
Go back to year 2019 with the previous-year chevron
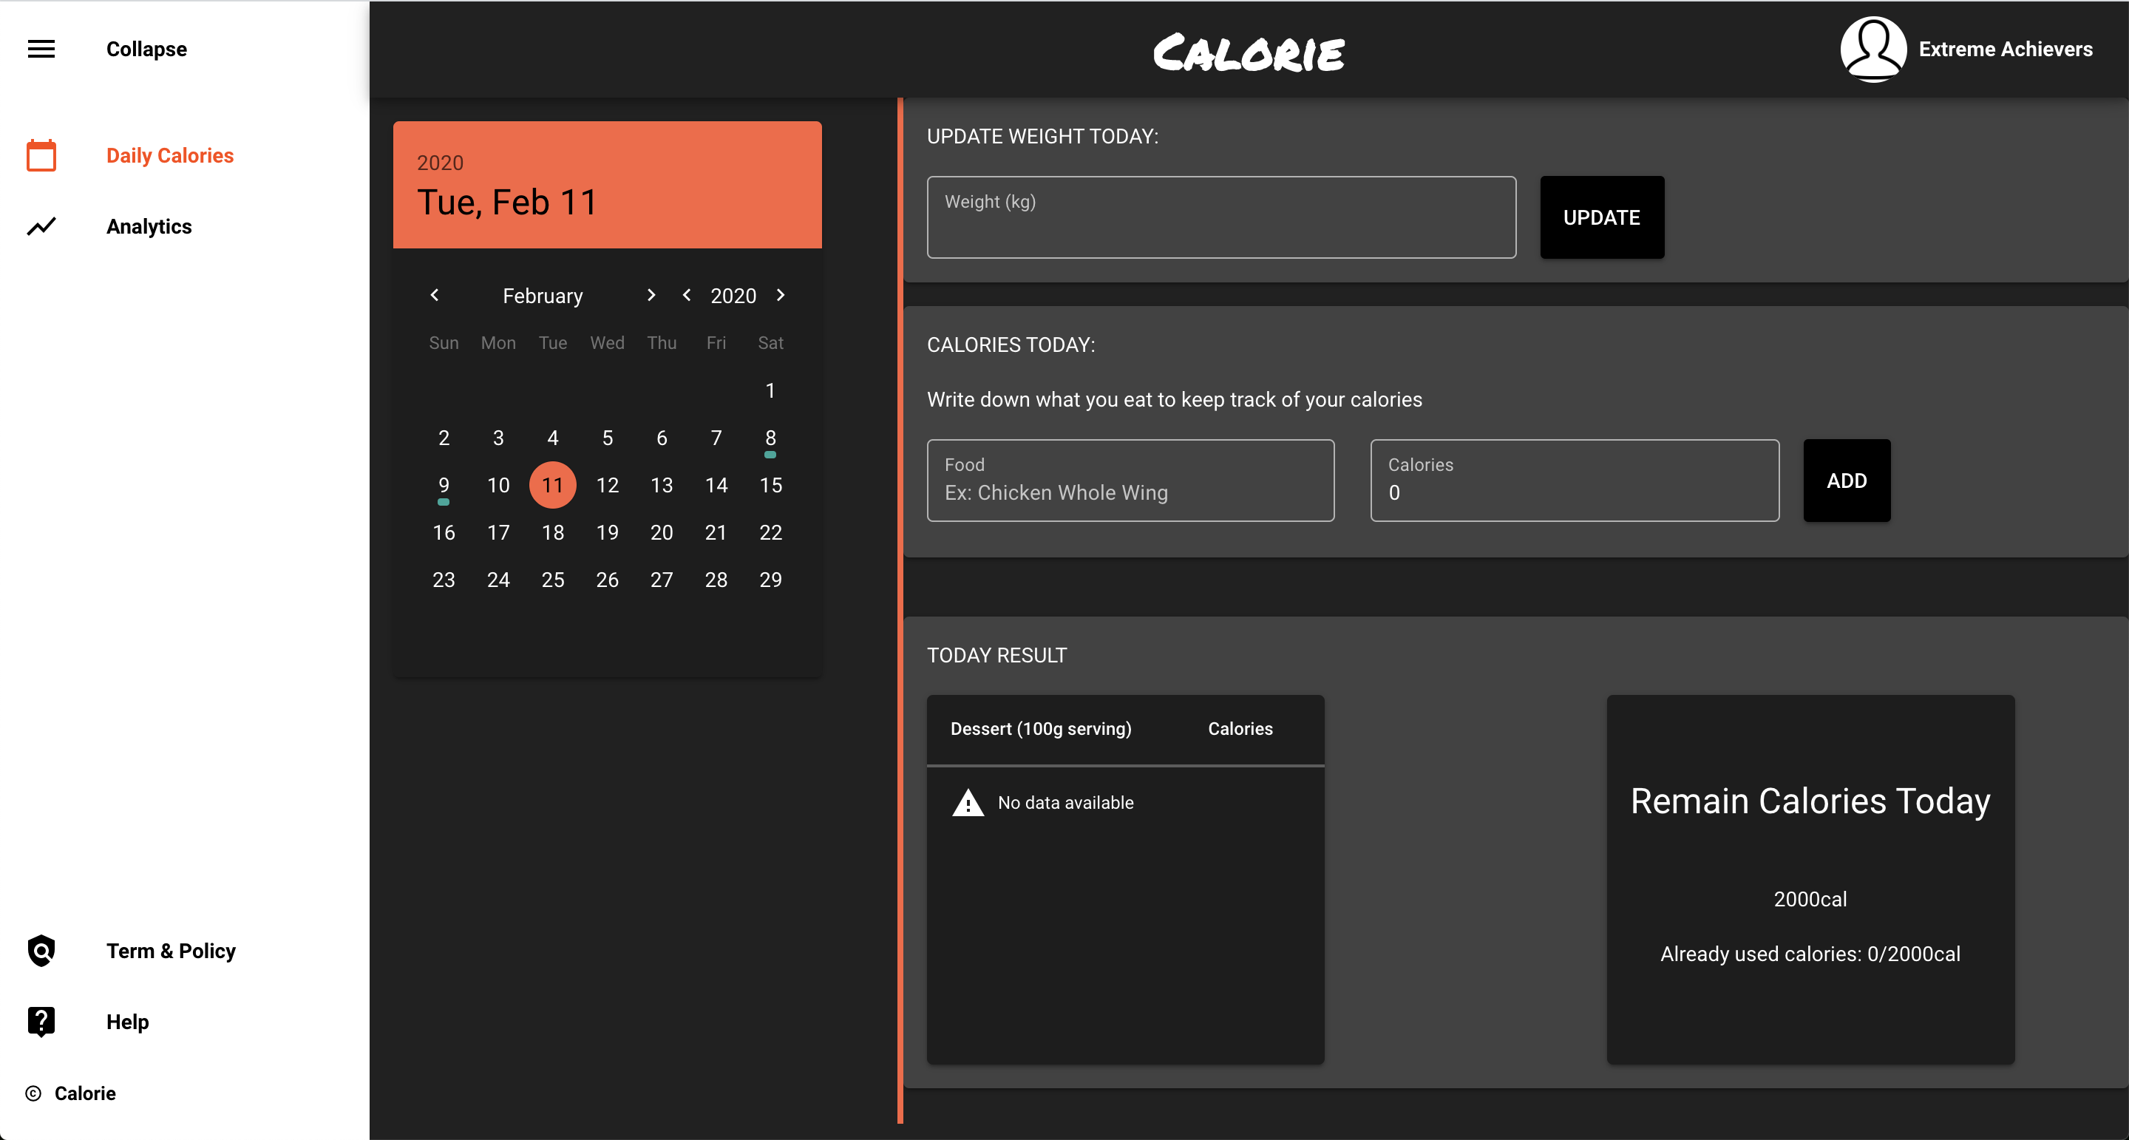pyautogui.click(x=687, y=295)
